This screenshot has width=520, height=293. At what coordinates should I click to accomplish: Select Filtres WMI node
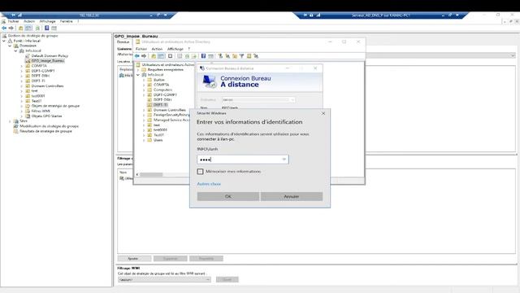pos(41,111)
